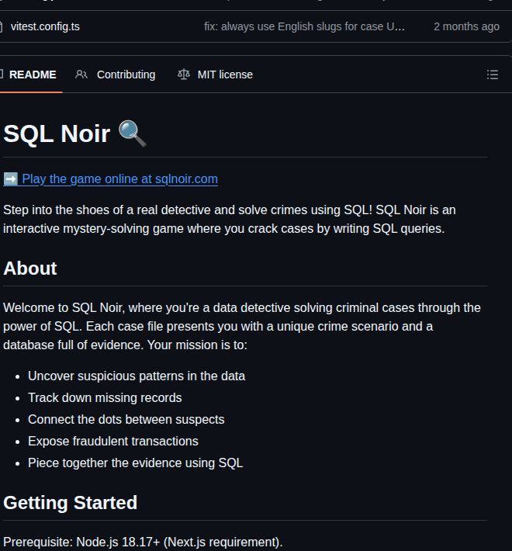Open the vitest.config.ts file
The image size is (512, 551).
[x=45, y=26]
